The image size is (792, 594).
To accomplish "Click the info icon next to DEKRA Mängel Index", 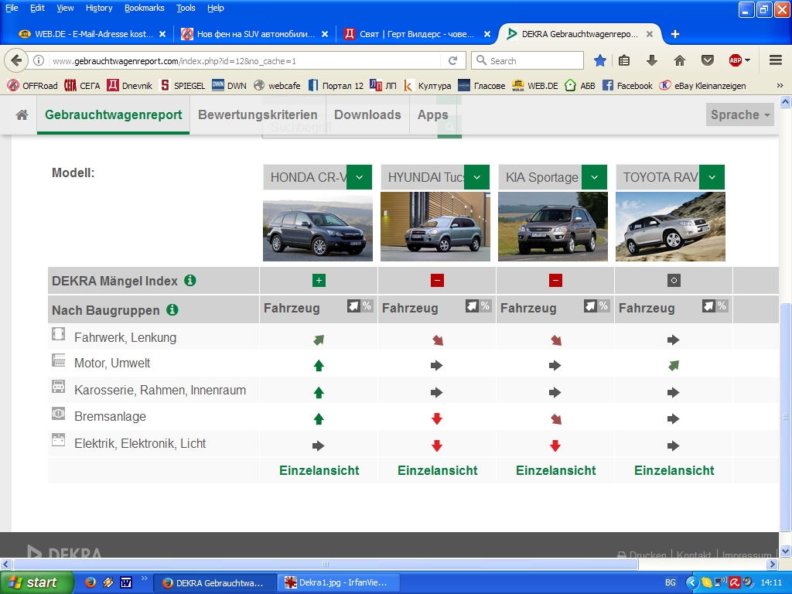I will [190, 281].
